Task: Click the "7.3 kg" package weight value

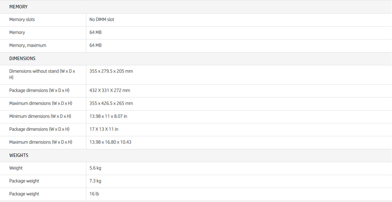Action: (x=95, y=181)
